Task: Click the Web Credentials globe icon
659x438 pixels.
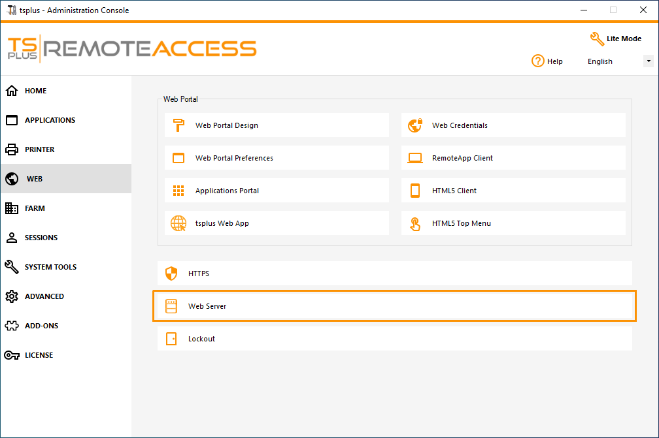Action: [414, 125]
